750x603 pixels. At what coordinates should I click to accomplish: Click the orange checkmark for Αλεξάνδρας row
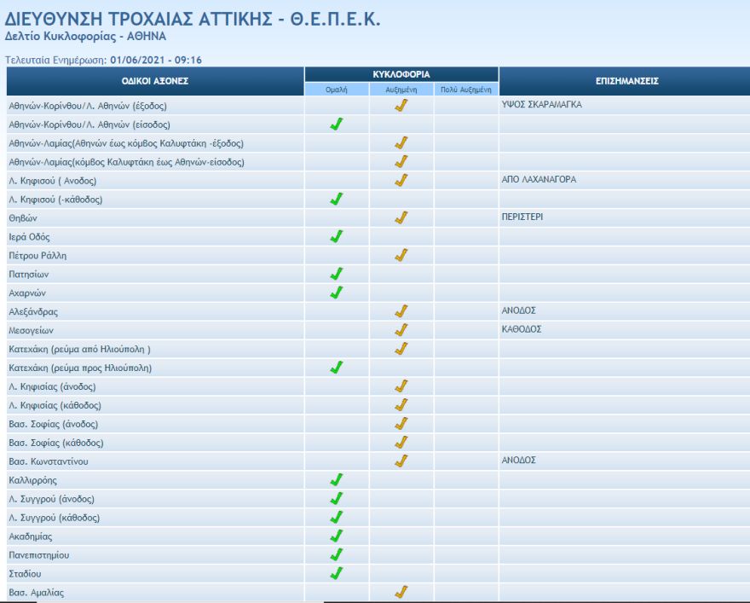click(x=401, y=311)
